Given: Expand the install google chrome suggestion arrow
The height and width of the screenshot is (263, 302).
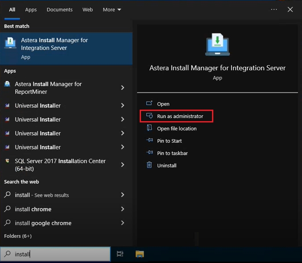Looking at the screenshot, I should 123,223.
